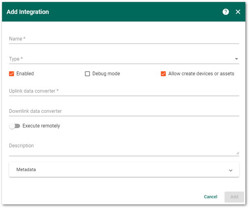The width and height of the screenshot is (249, 208).
Task: Click the Add button
Action: click(x=234, y=197)
